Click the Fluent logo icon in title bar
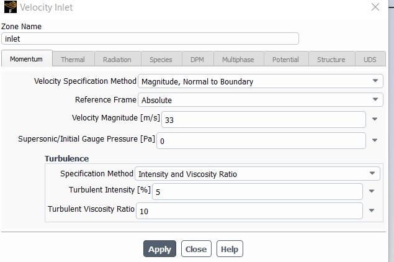 point(10,7)
